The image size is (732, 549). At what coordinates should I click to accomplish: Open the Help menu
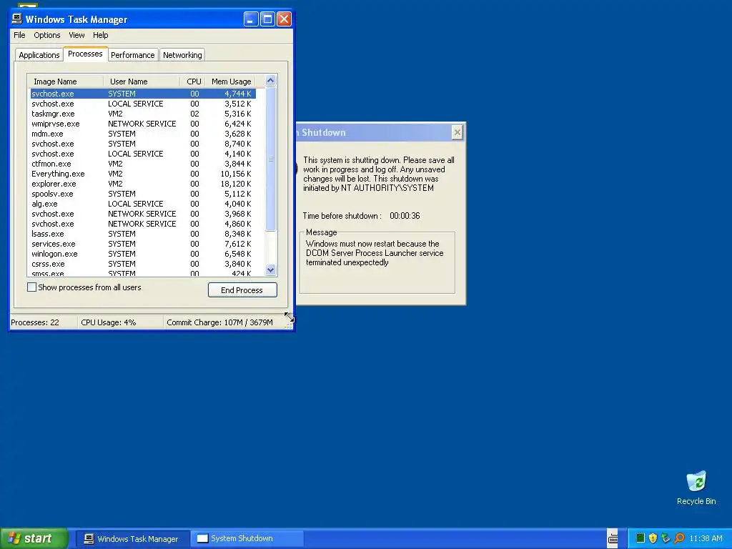click(x=100, y=35)
